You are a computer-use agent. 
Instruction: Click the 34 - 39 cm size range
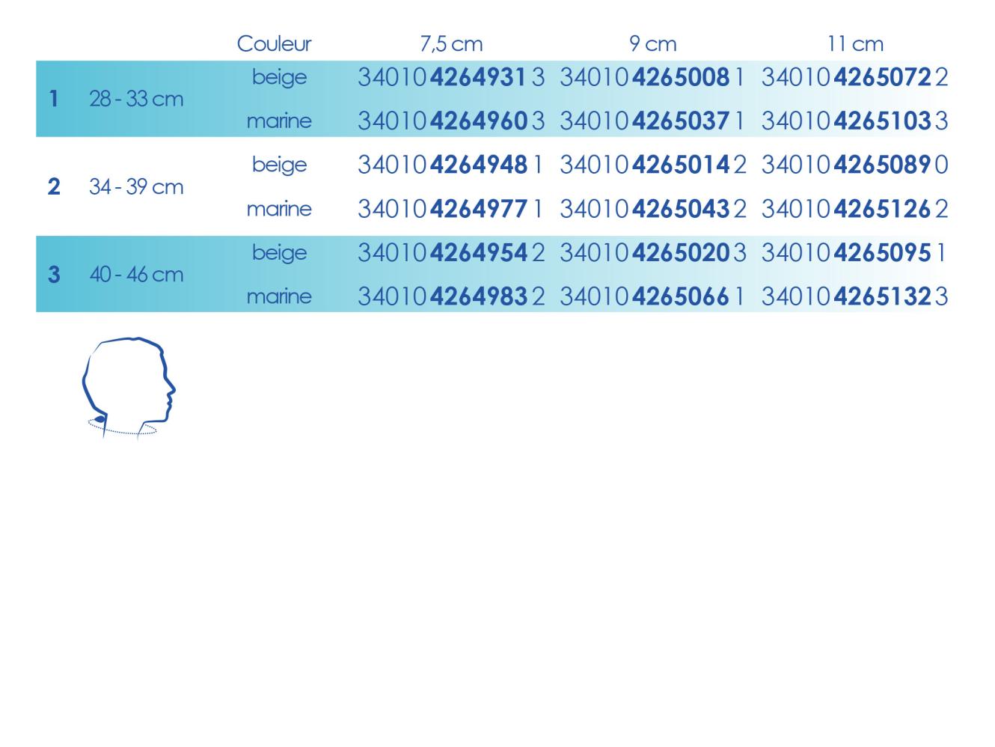point(136,186)
